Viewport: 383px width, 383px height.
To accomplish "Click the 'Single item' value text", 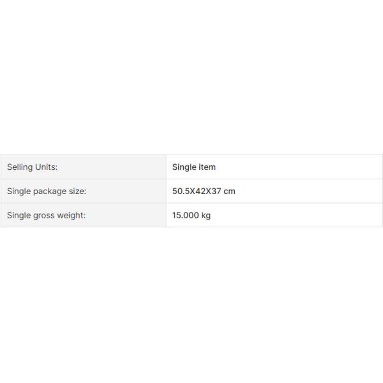I will (194, 167).
